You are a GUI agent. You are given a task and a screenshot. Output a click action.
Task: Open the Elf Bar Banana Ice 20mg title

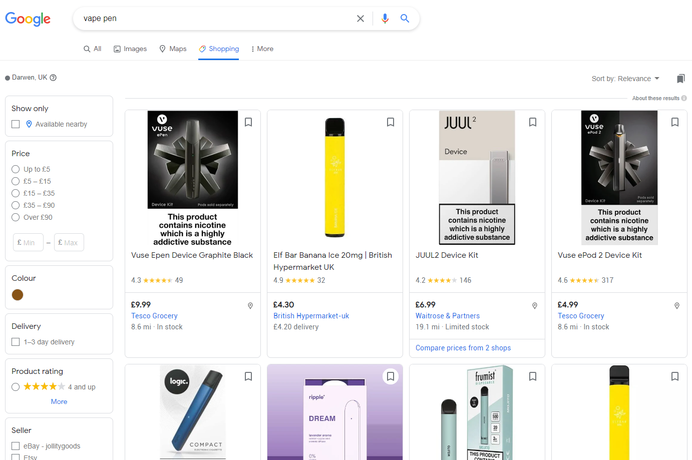point(332,261)
